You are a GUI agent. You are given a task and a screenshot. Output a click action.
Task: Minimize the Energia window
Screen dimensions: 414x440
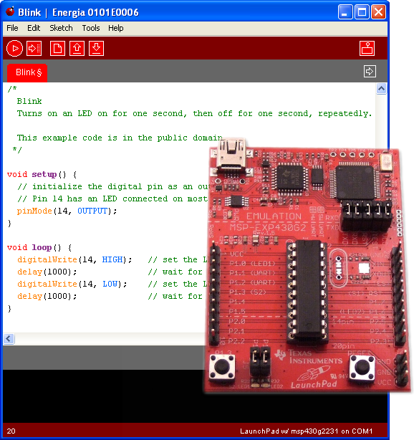(x=345, y=12)
